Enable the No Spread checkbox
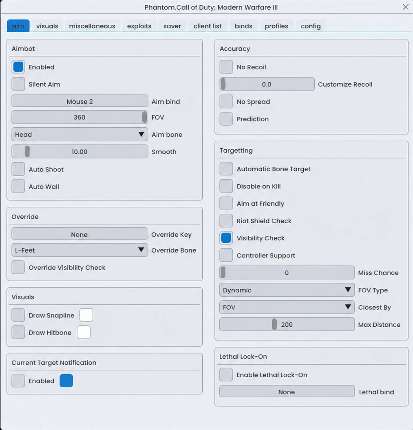Viewport: 413px width, 430px height. tap(226, 102)
